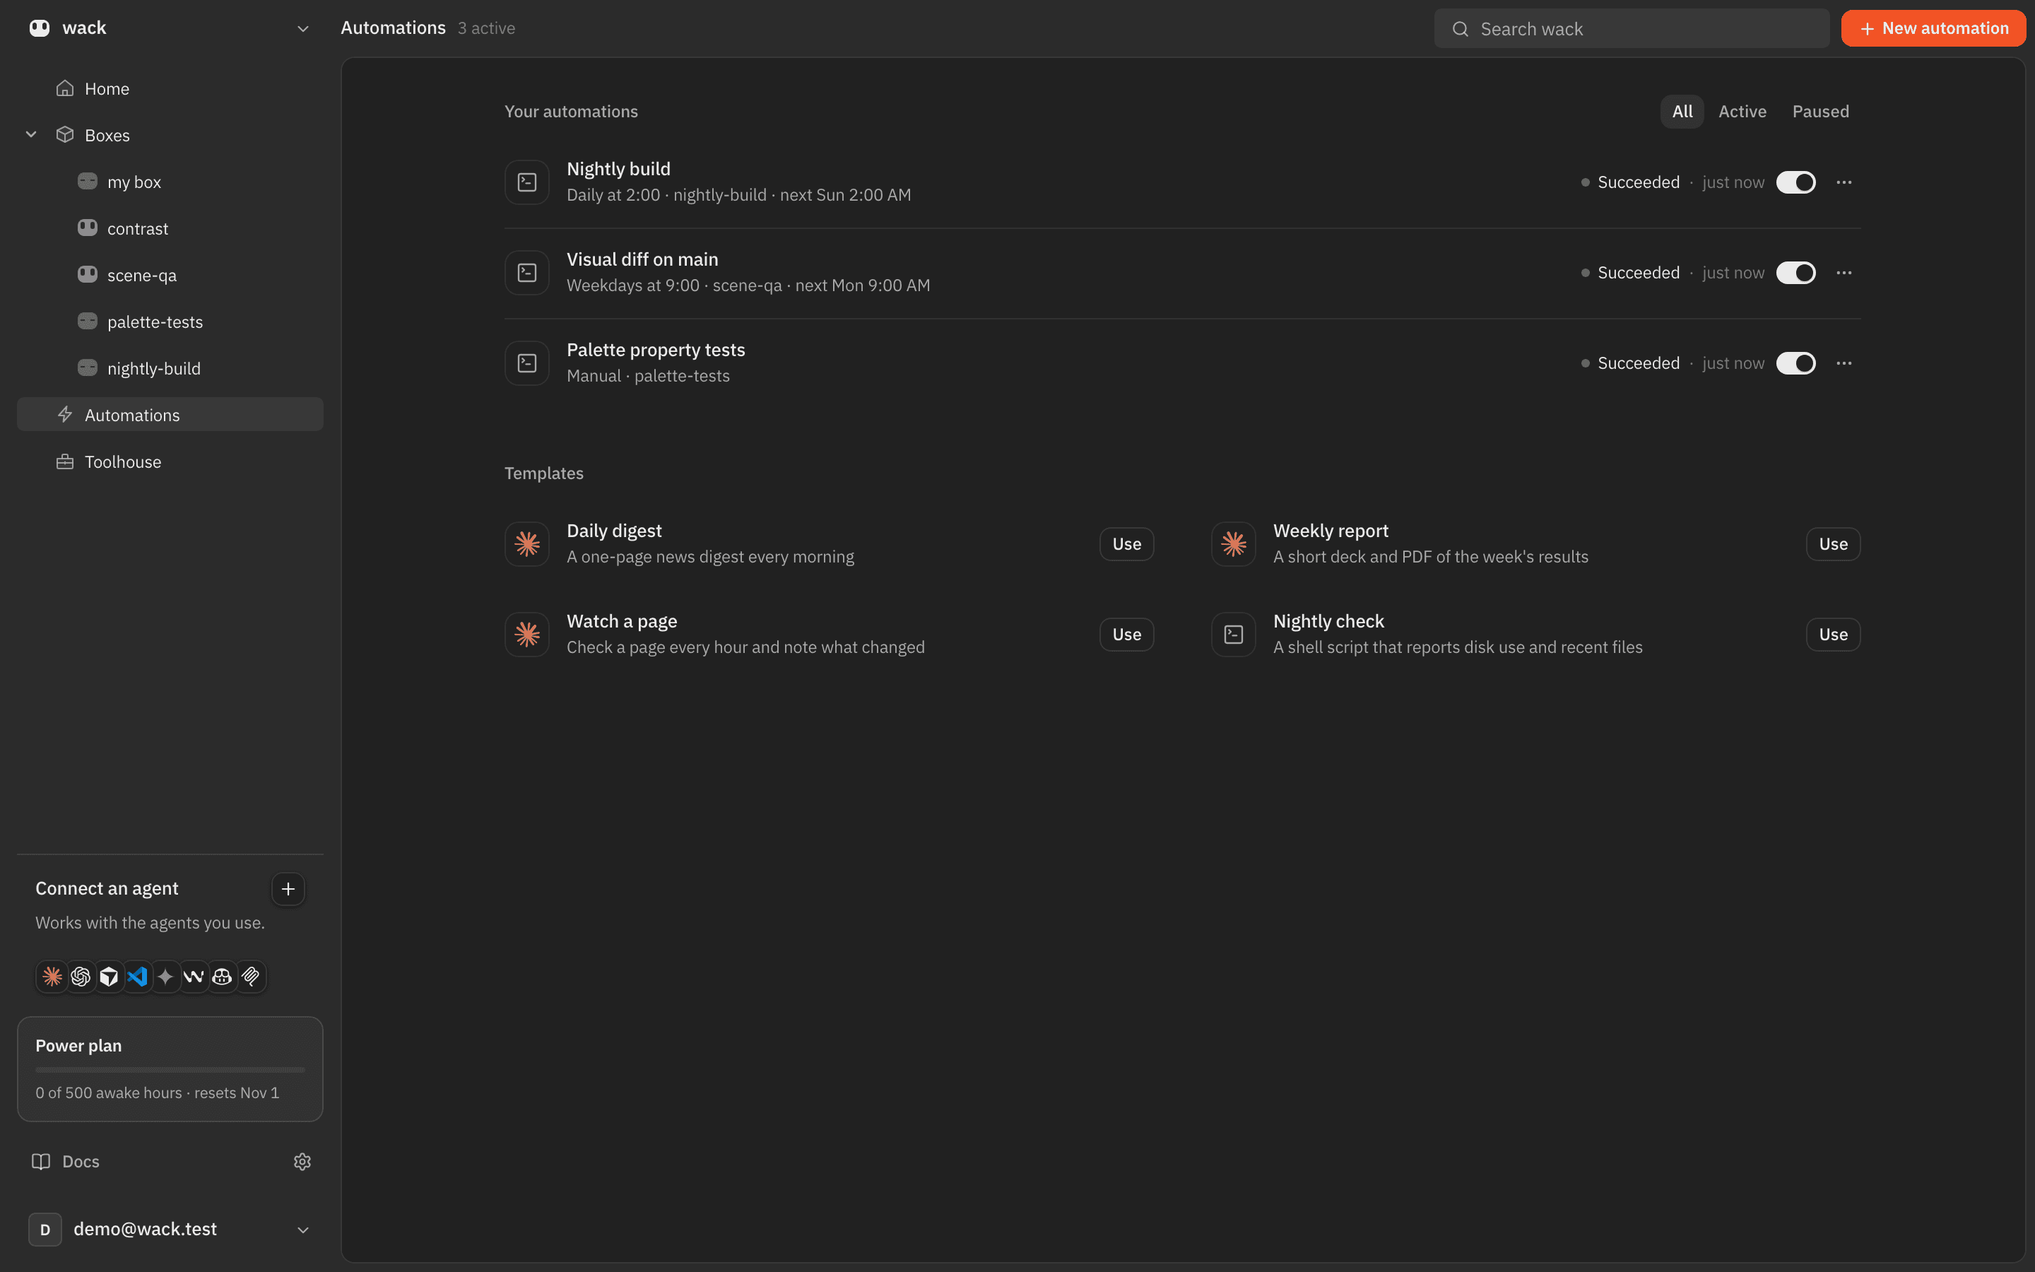Click the Gemini sparkle agent icon
Image resolution: width=2035 pixels, height=1272 pixels.
click(165, 977)
